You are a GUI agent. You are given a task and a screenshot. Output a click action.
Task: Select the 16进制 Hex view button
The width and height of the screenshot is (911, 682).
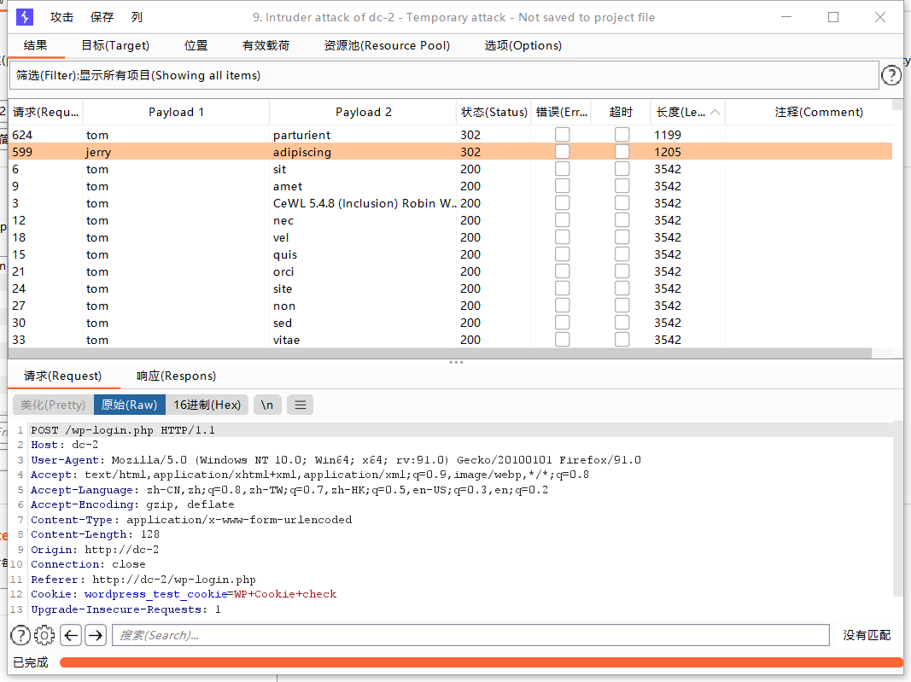[207, 405]
